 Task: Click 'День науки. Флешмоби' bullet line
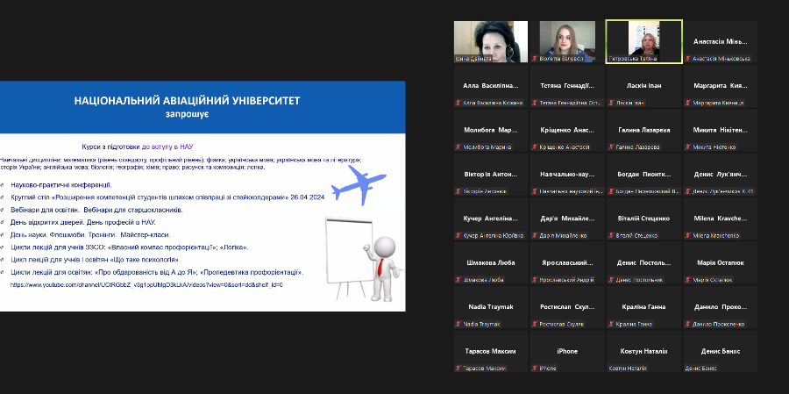90,235
